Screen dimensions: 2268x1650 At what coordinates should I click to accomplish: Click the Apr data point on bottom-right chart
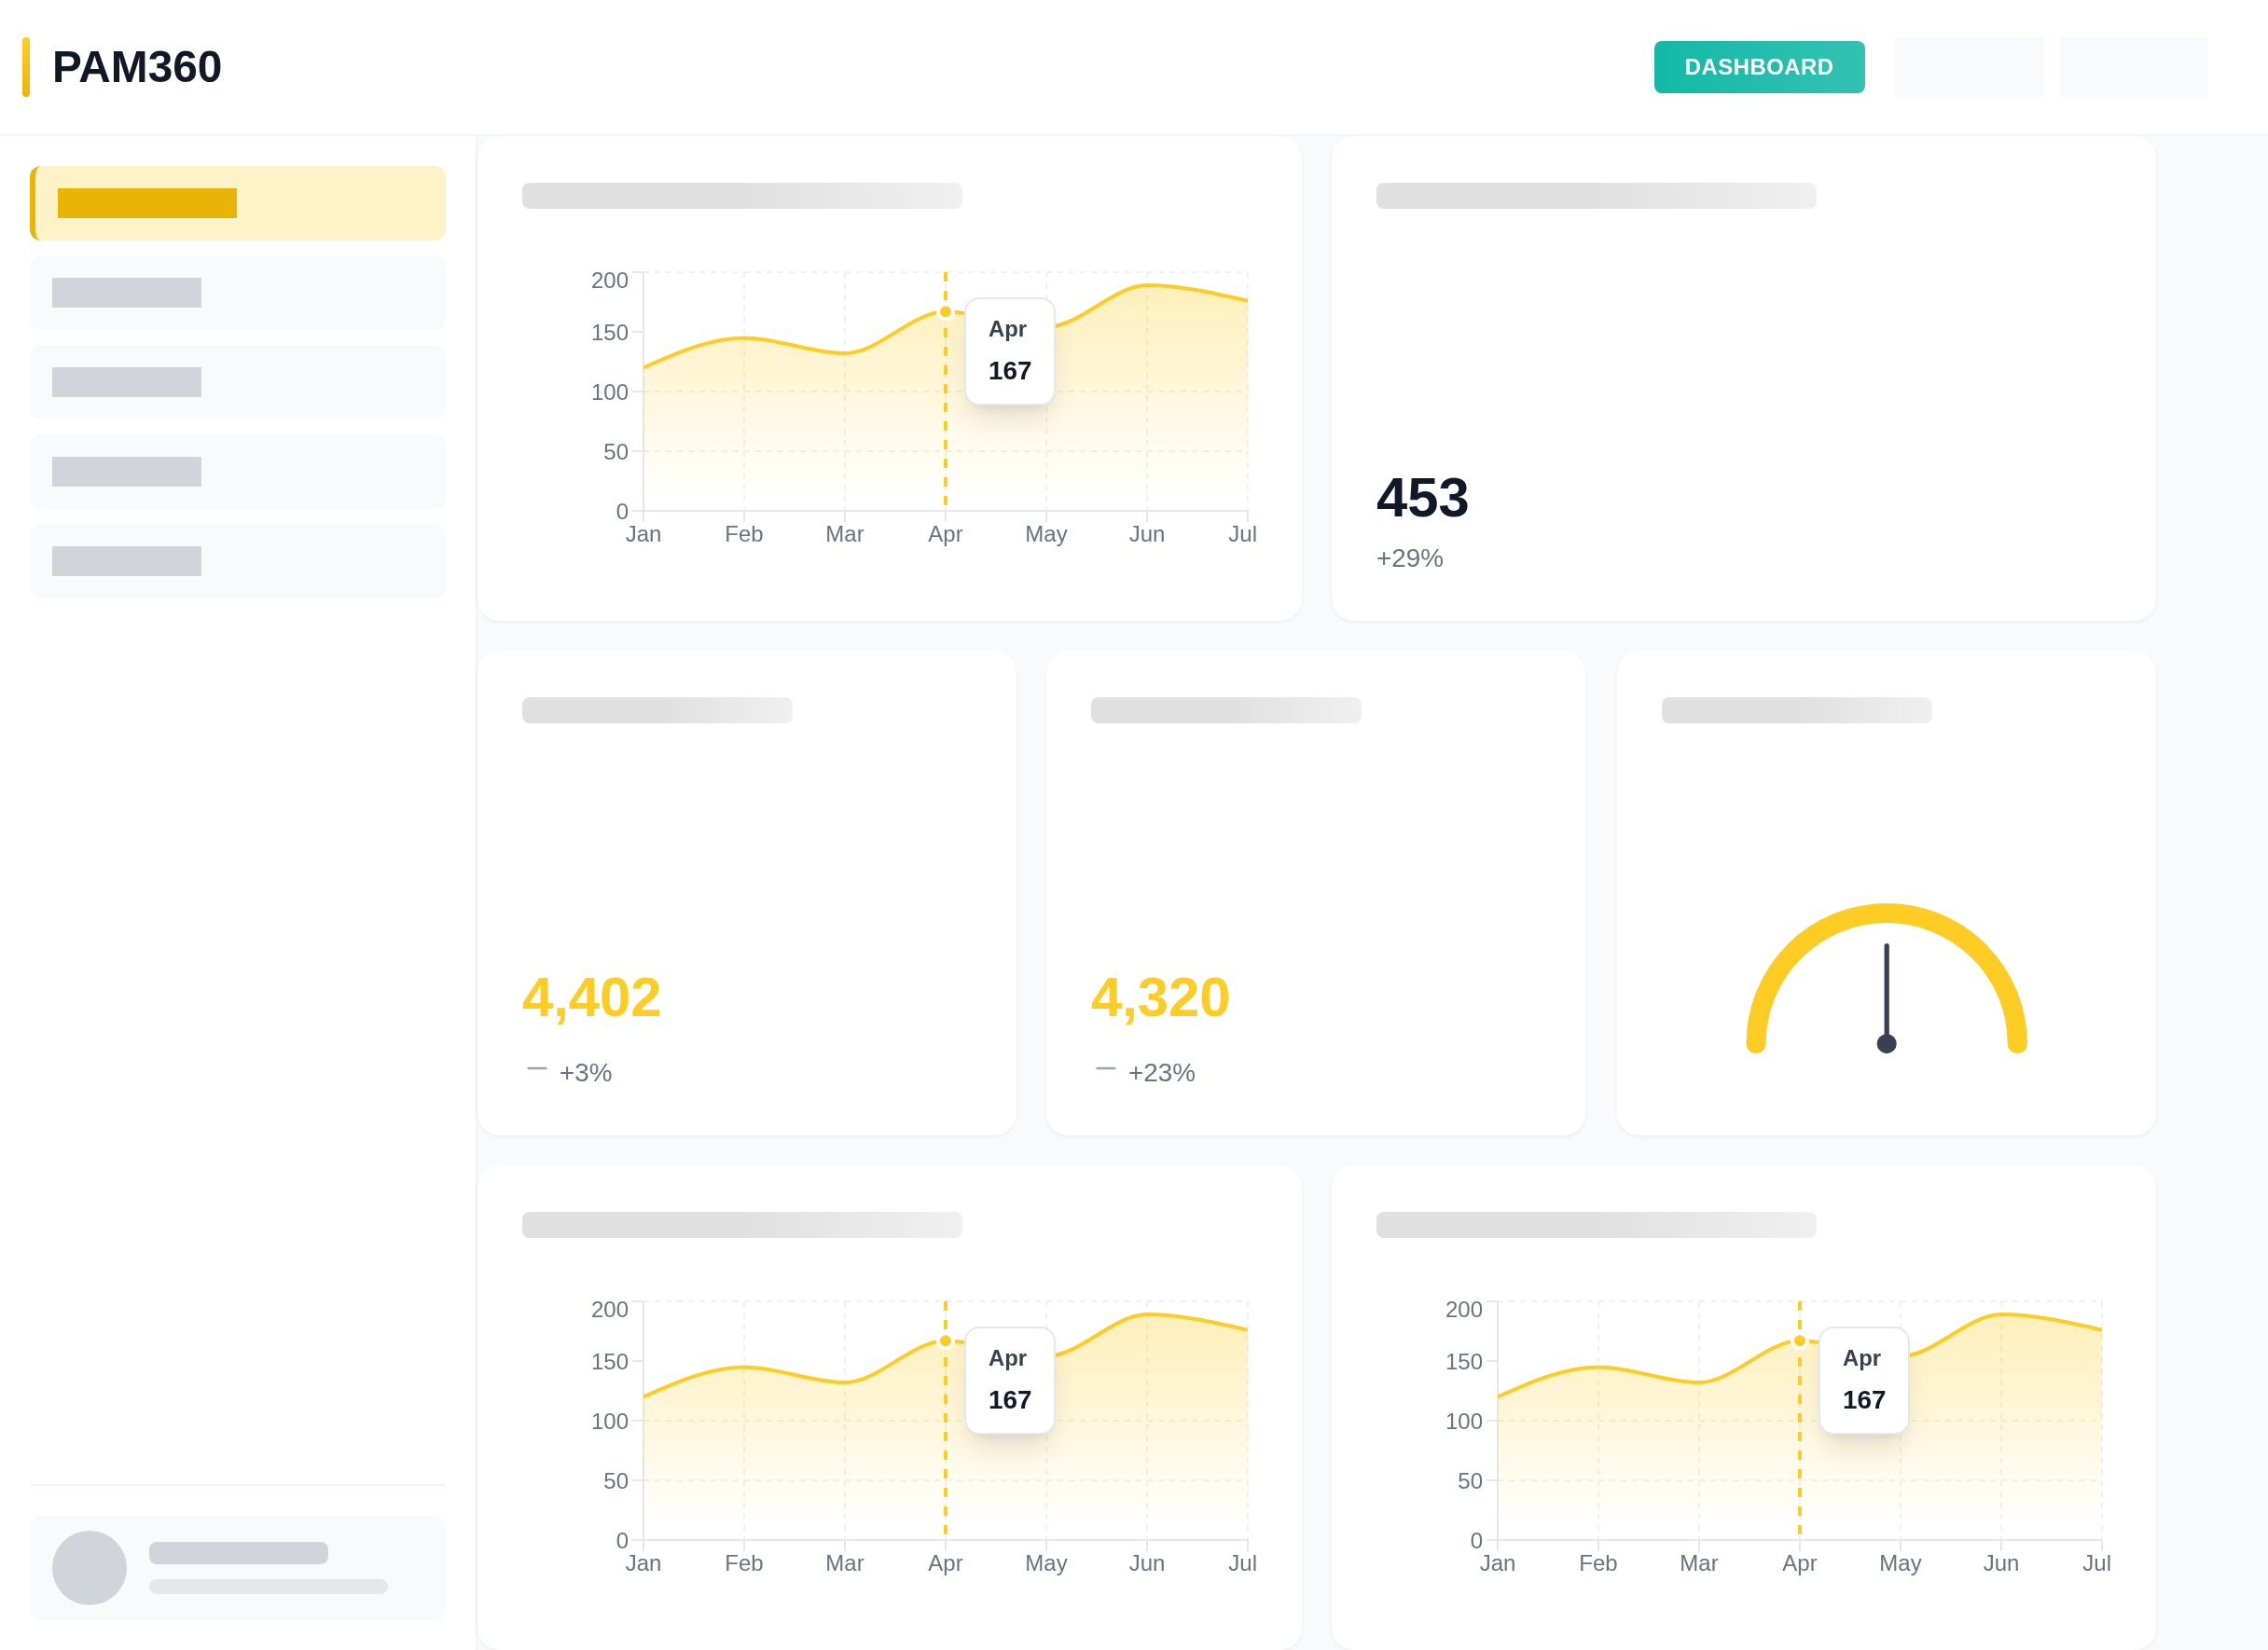click(1799, 1341)
